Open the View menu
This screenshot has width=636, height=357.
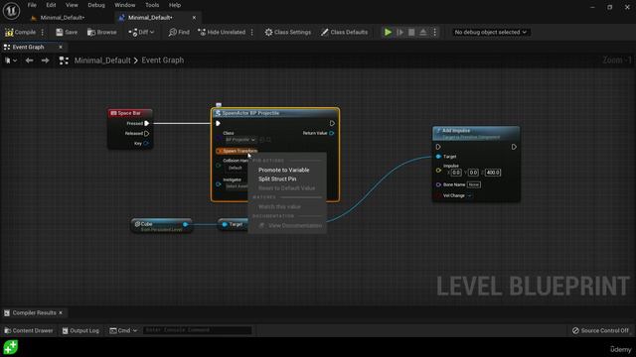72,5
